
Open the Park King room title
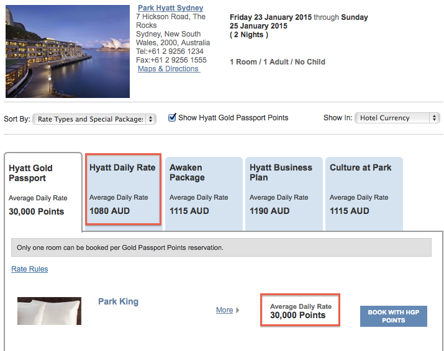click(x=118, y=302)
